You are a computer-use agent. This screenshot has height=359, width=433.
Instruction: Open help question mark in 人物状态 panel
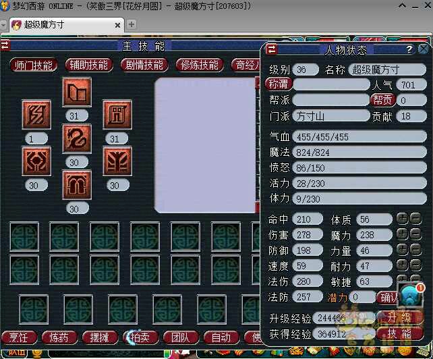409,50
